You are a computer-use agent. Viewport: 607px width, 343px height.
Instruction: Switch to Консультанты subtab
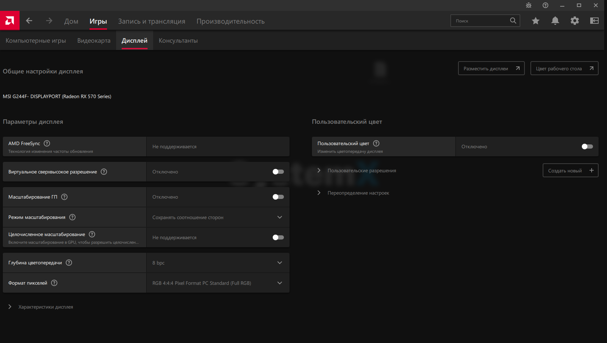(178, 41)
